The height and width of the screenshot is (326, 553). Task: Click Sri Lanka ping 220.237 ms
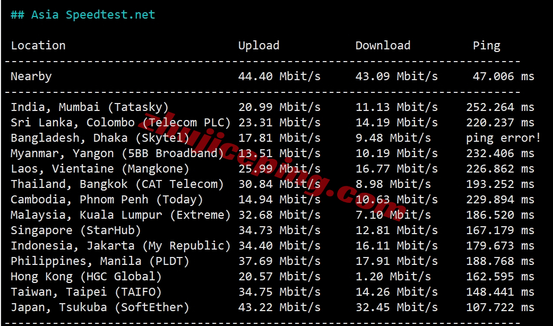[500, 123]
